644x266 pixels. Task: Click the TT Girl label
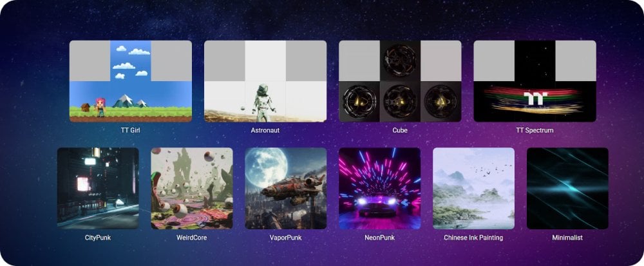point(131,130)
